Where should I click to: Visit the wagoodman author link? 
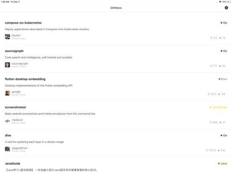[x=19, y=148]
